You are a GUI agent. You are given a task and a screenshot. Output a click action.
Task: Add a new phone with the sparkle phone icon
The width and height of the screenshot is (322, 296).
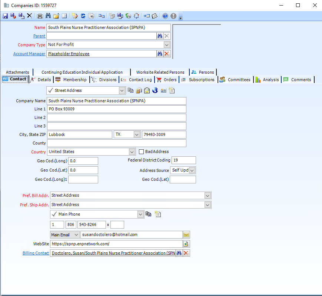(158, 214)
